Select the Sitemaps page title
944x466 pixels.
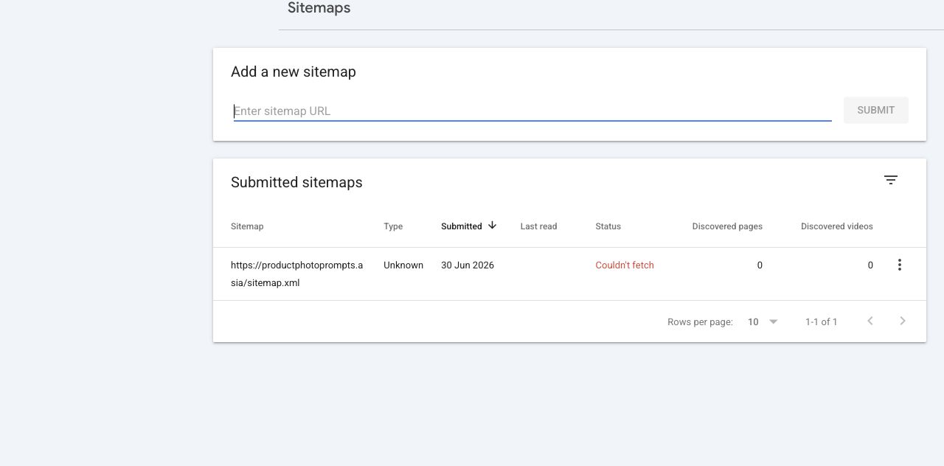click(x=319, y=8)
